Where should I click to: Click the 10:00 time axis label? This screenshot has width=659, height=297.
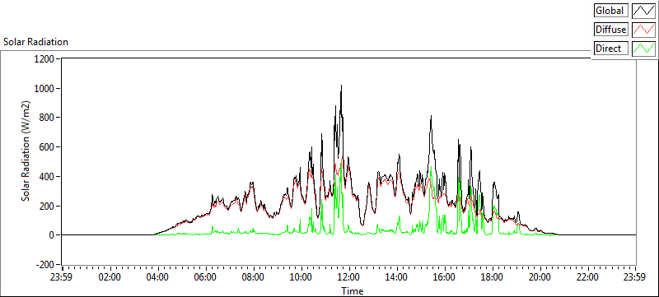(x=301, y=277)
